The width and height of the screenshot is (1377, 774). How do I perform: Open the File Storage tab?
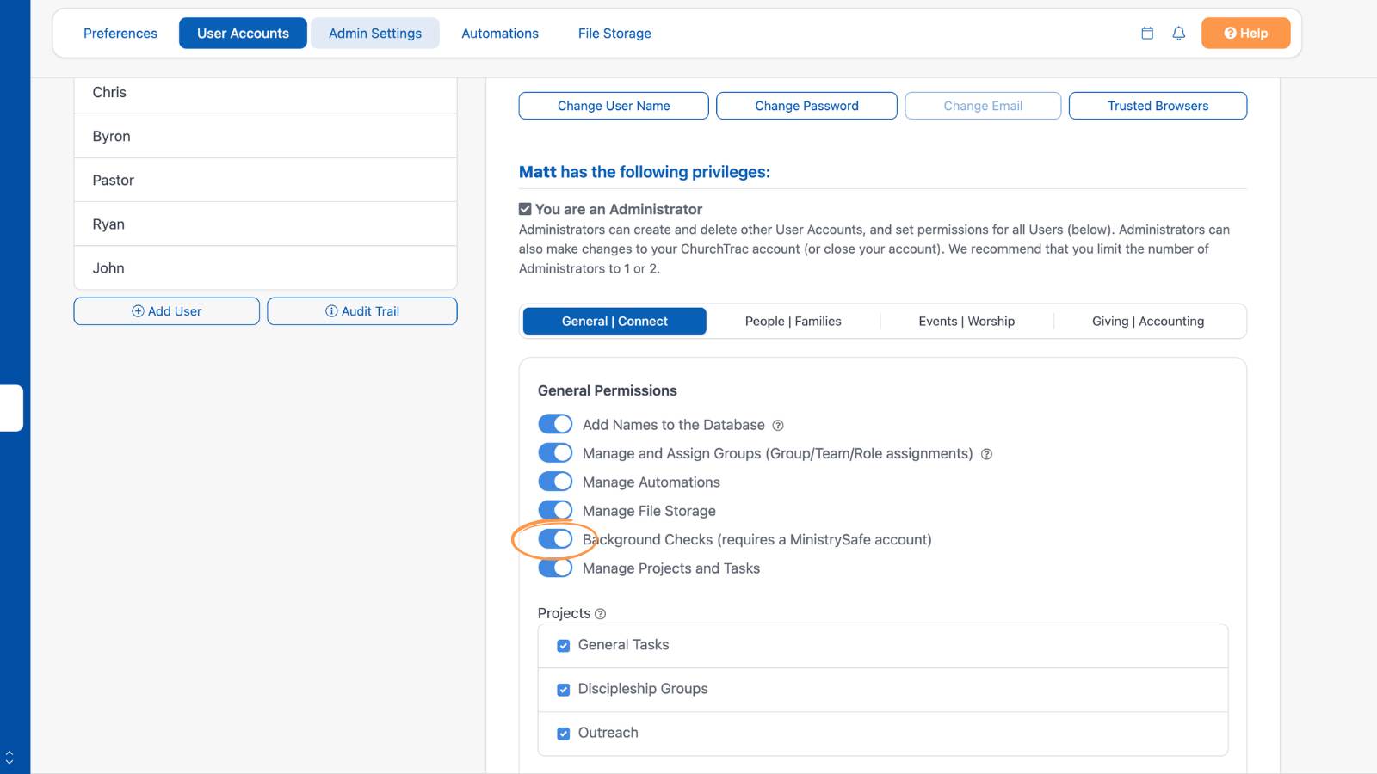(614, 34)
